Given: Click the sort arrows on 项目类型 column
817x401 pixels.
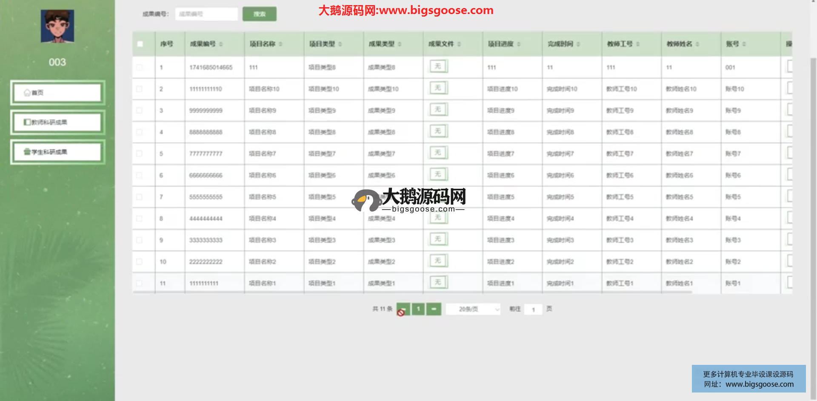Looking at the screenshot, I should [340, 44].
